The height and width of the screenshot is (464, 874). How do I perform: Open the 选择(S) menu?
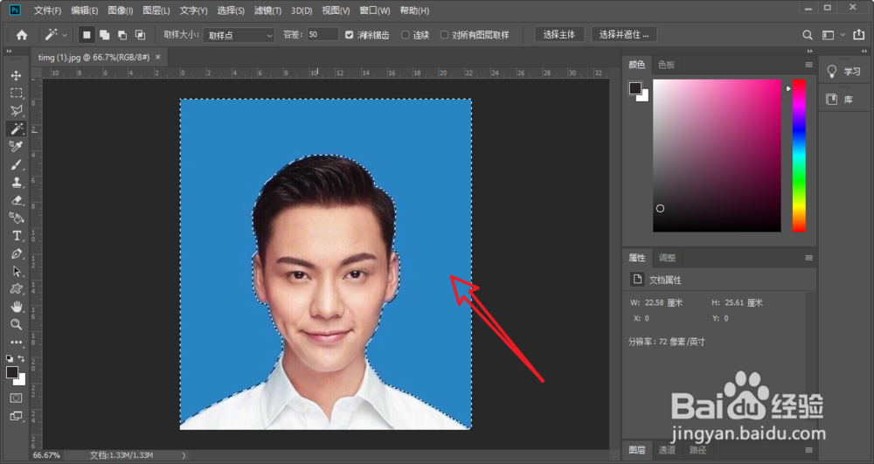(231, 10)
